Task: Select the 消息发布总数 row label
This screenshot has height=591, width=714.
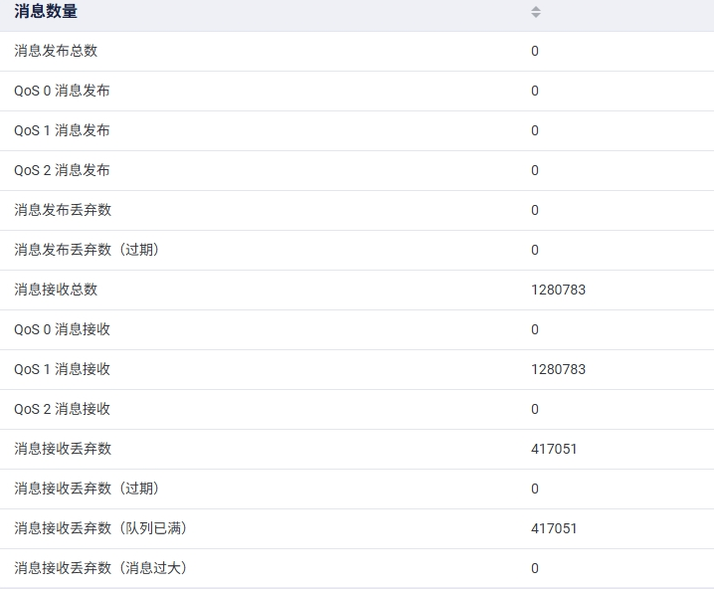Action: [56, 51]
